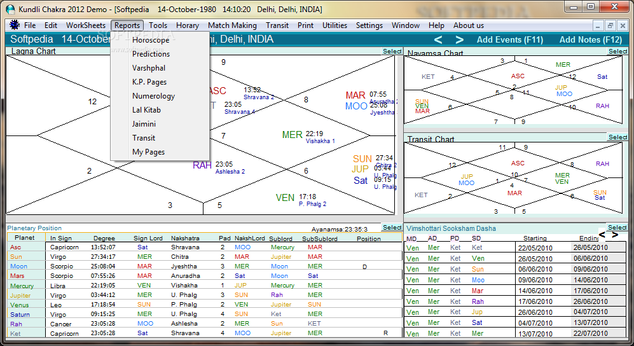Open the Edit menu
Viewport: 634px width, 346px height.
click(50, 25)
